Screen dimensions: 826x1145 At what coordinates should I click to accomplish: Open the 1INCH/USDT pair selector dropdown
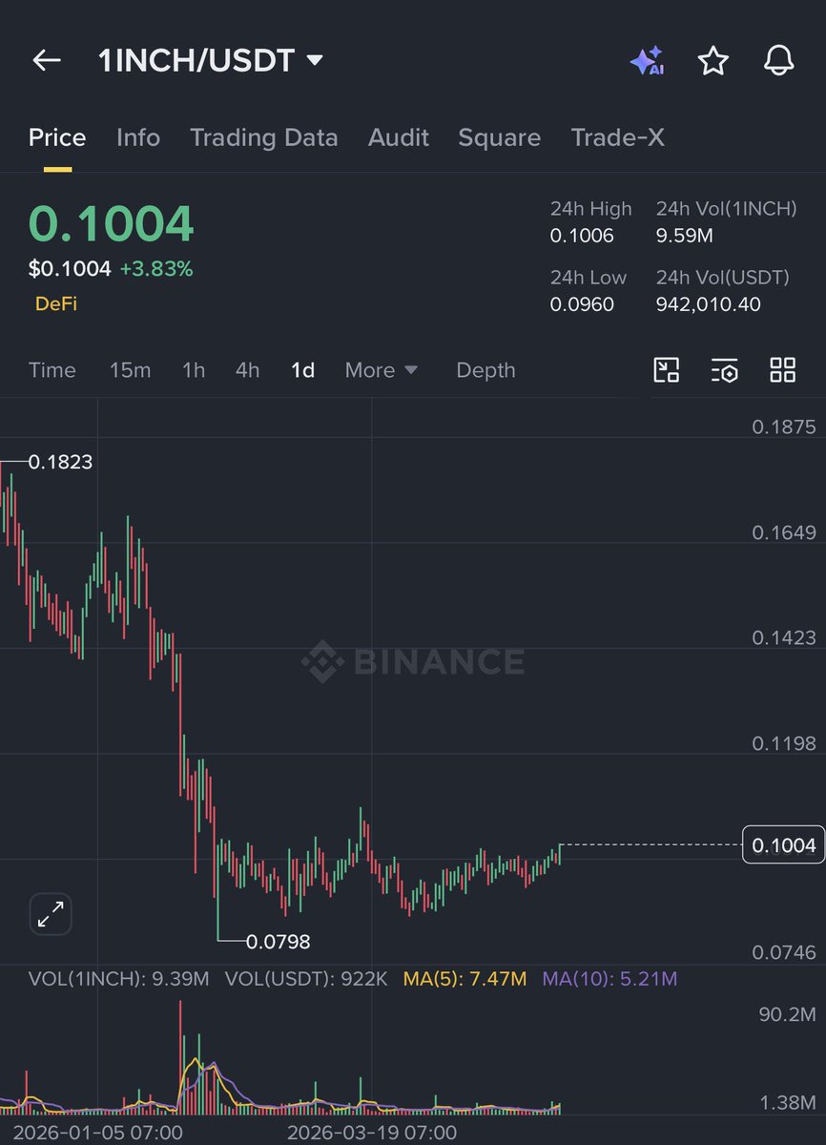click(x=210, y=61)
